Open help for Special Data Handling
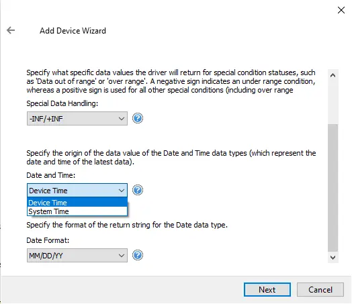The height and width of the screenshot is (304, 352). (138, 118)
